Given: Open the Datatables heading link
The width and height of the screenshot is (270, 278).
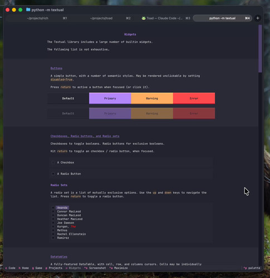Looking at the screenshot, I should coord(59,257).
